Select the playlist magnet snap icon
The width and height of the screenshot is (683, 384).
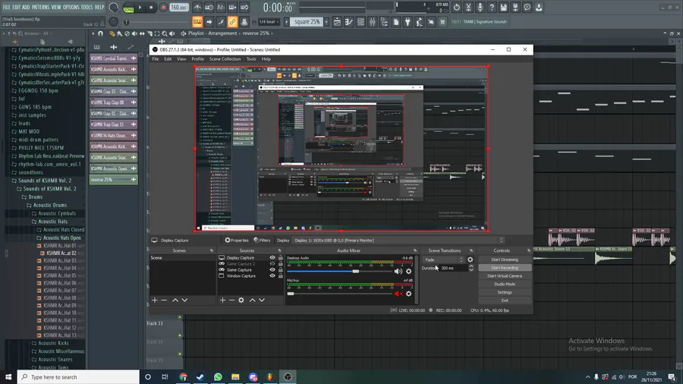(101, 33)
